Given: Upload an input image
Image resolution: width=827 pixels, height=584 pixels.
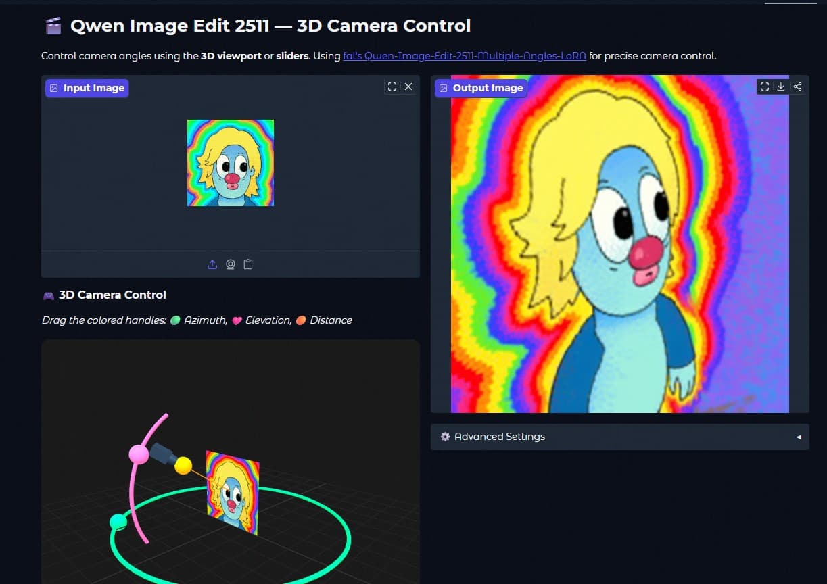Looking at the screenshot, I should pyautogui.click(x=212, y=264).
